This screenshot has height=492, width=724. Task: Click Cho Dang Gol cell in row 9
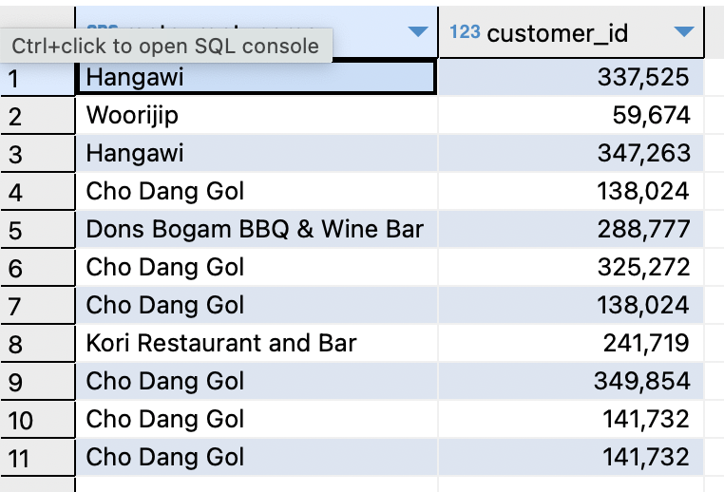257,381
